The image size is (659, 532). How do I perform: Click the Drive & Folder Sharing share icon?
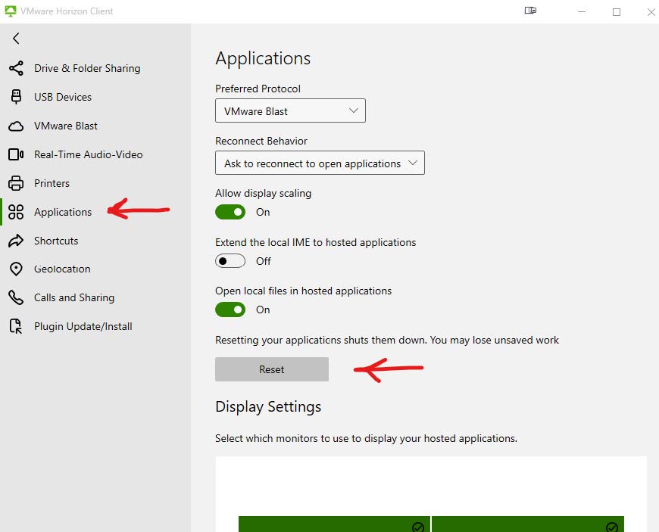16,68
